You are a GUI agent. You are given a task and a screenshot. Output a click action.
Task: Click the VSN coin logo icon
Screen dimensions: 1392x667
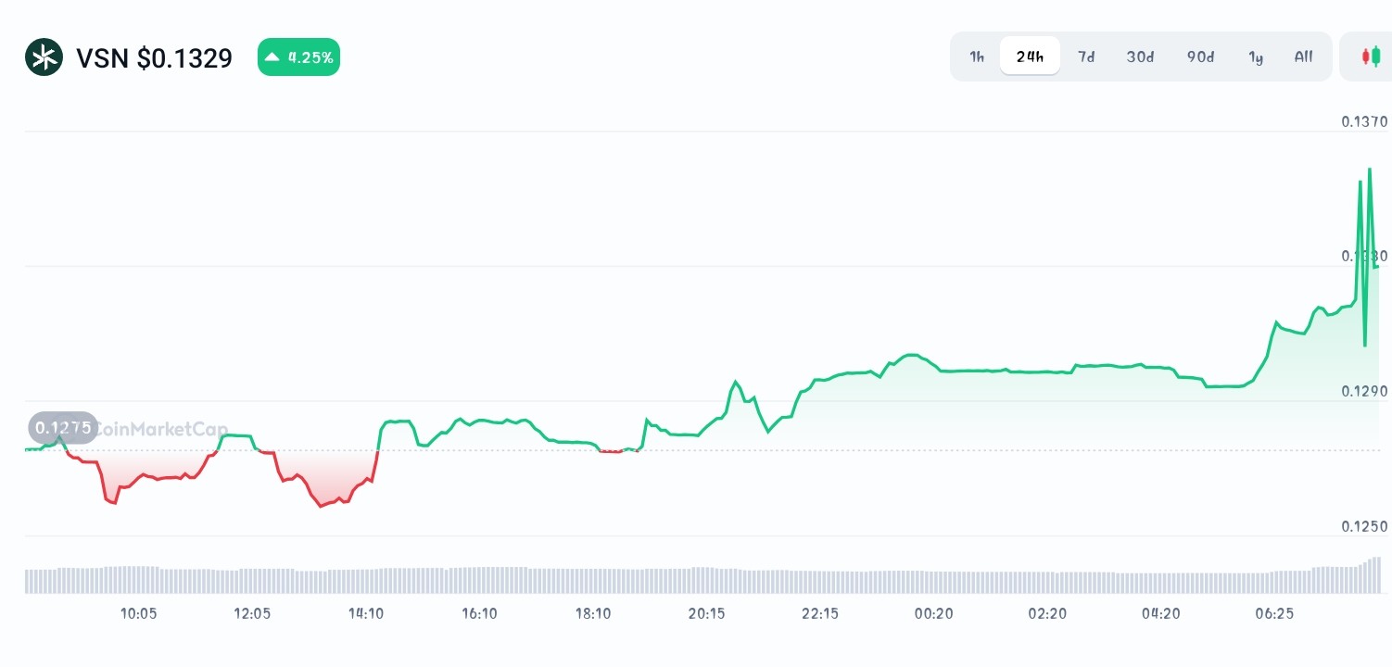44,57
